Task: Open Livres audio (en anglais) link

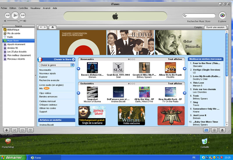Action: [x=51, y=85]
